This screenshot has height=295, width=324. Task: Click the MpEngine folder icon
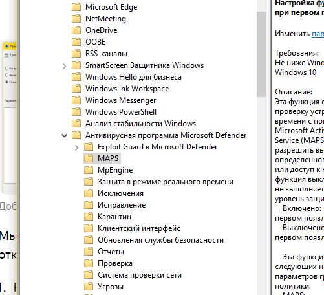pos(89,170)
